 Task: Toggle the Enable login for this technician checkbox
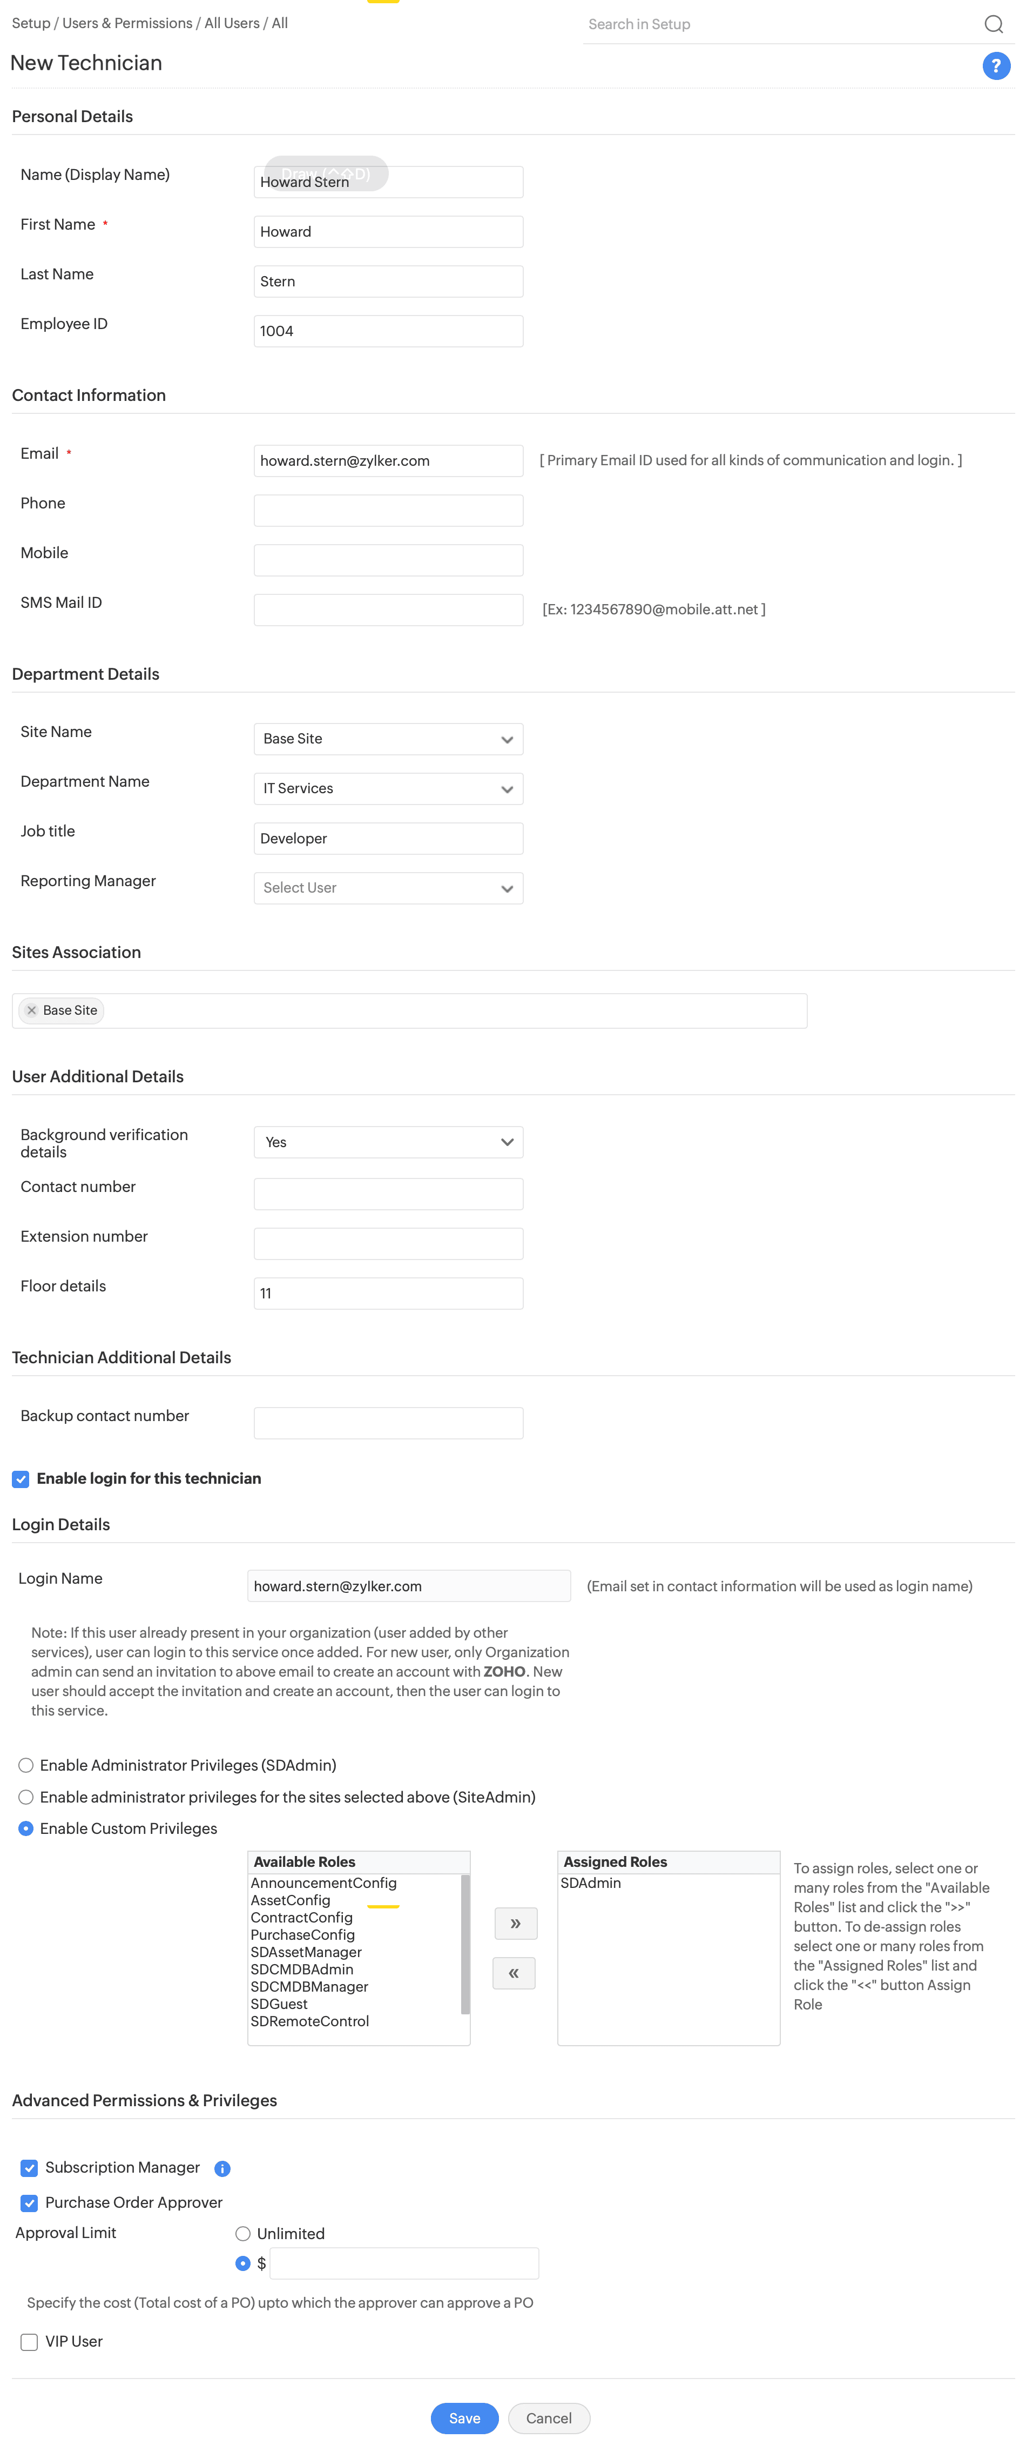pyautogui.click(x=21, y=1479)
